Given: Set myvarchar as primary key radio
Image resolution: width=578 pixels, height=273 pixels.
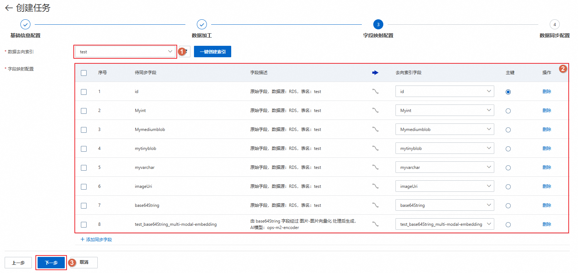Looking at the screenshot, I should point(508,168).
